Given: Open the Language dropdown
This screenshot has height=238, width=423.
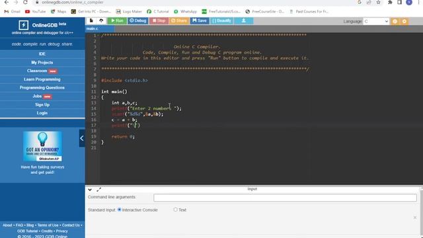Looking at the screenshot, I should point(376,21).
